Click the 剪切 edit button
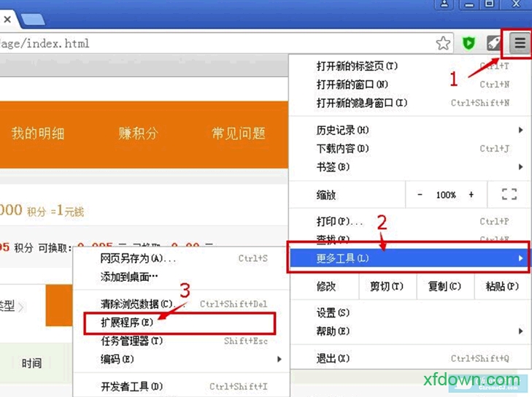This screenshot has height=397, width=532. [x=387, y=286]
